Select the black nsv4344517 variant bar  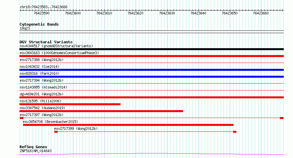151,49
